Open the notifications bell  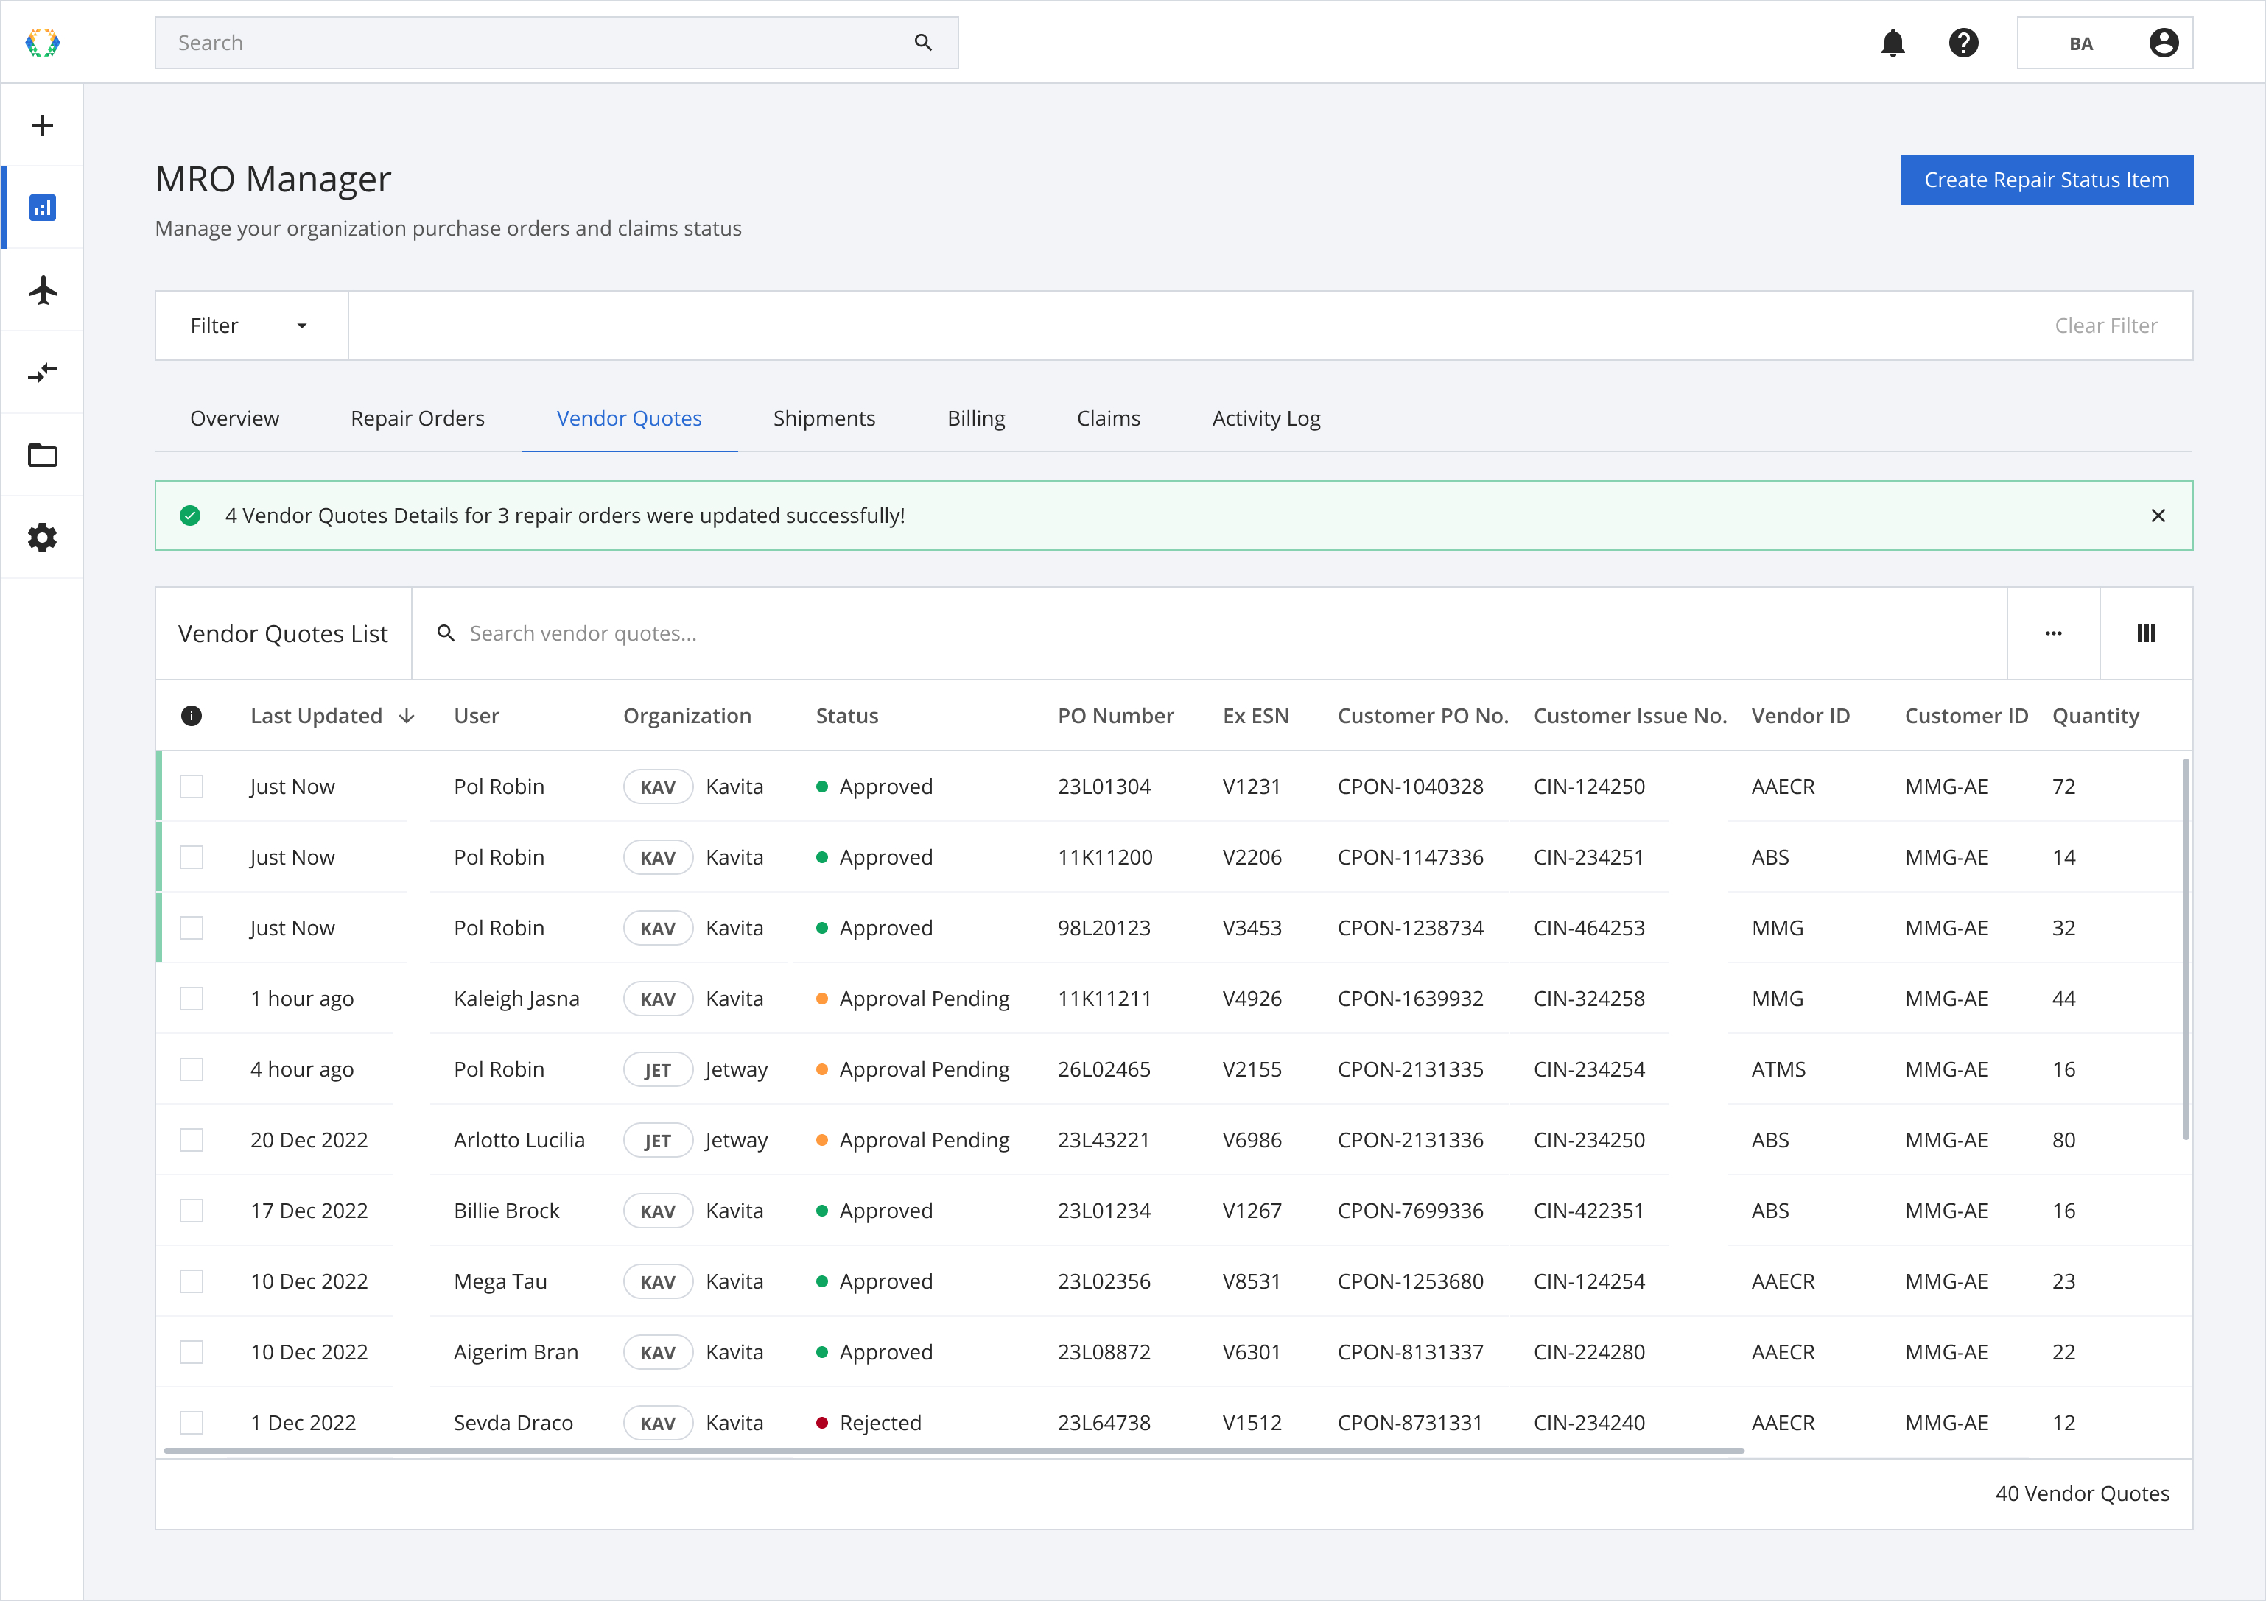tap(1892, 43)
